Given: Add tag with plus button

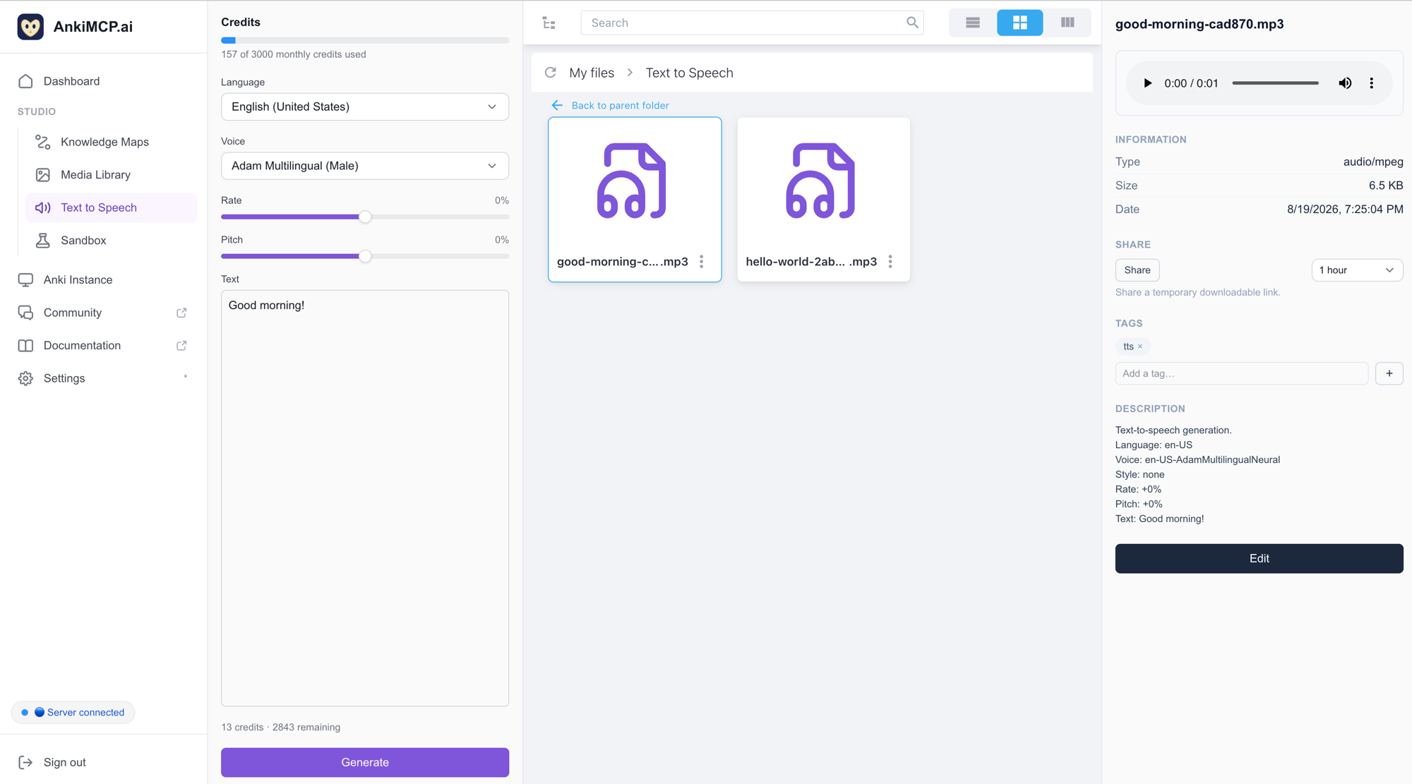Looking at the screenshot, I should [x=1389, y=373].
